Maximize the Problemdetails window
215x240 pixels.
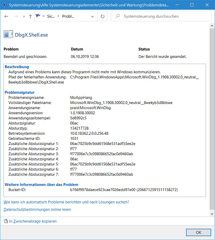(192, 5)
